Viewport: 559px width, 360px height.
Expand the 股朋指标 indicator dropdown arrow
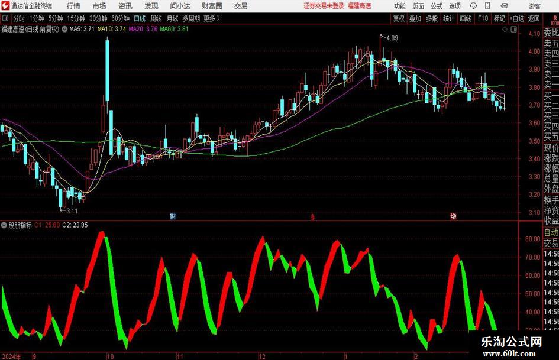pyautogui.click(x=4, y=225)
